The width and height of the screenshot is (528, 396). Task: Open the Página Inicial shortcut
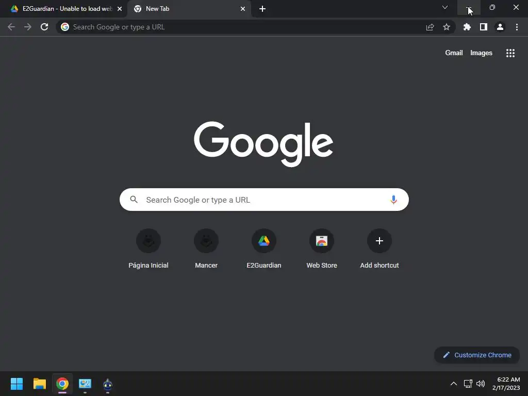pos(148,249)
